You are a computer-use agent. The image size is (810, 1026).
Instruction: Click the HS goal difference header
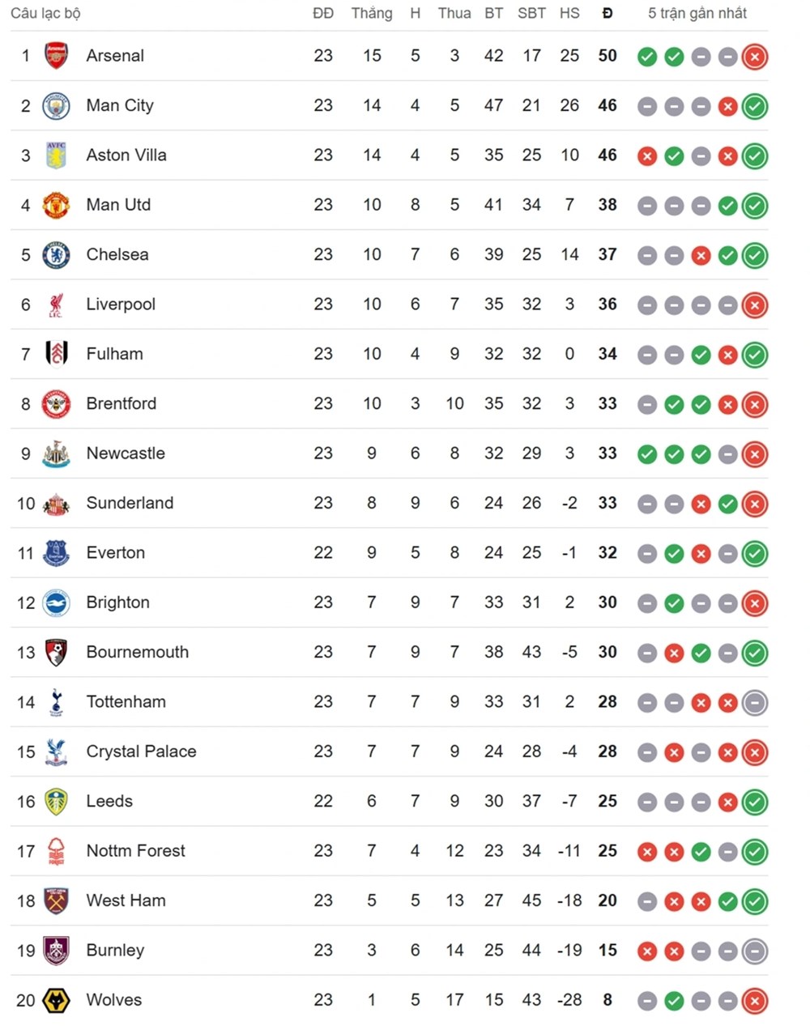pos(569,13)
